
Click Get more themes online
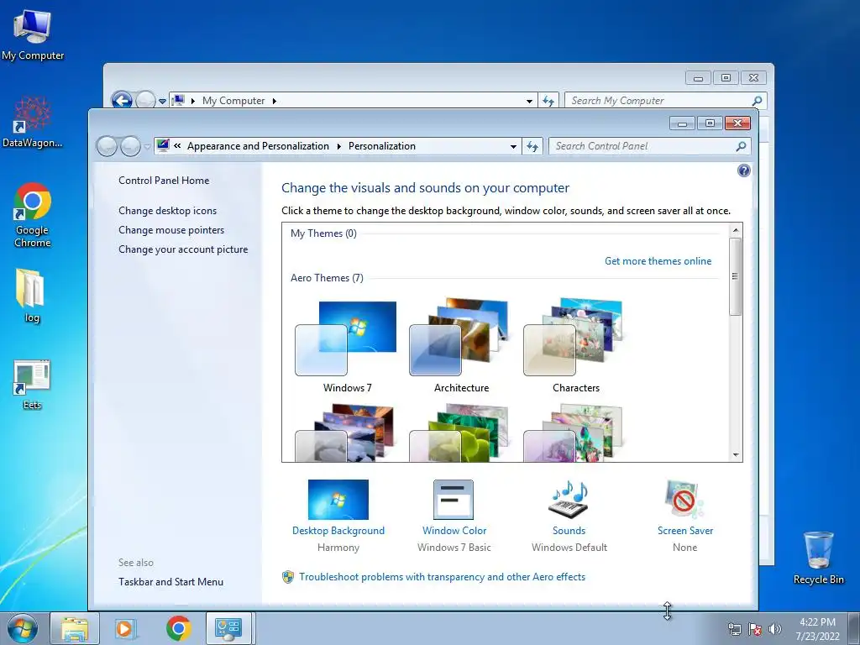tap(658, 261)
